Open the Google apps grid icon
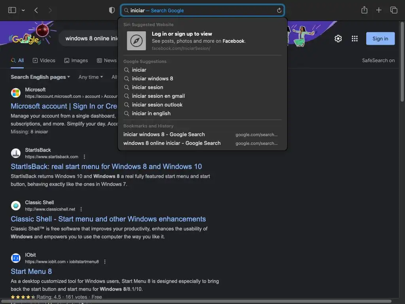Viewport: 405px width, 304px height. [355, 38]
